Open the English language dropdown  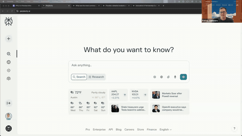tap(165, 129)
